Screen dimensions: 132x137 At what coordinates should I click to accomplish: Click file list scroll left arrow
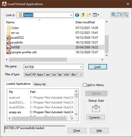(7, 60)
